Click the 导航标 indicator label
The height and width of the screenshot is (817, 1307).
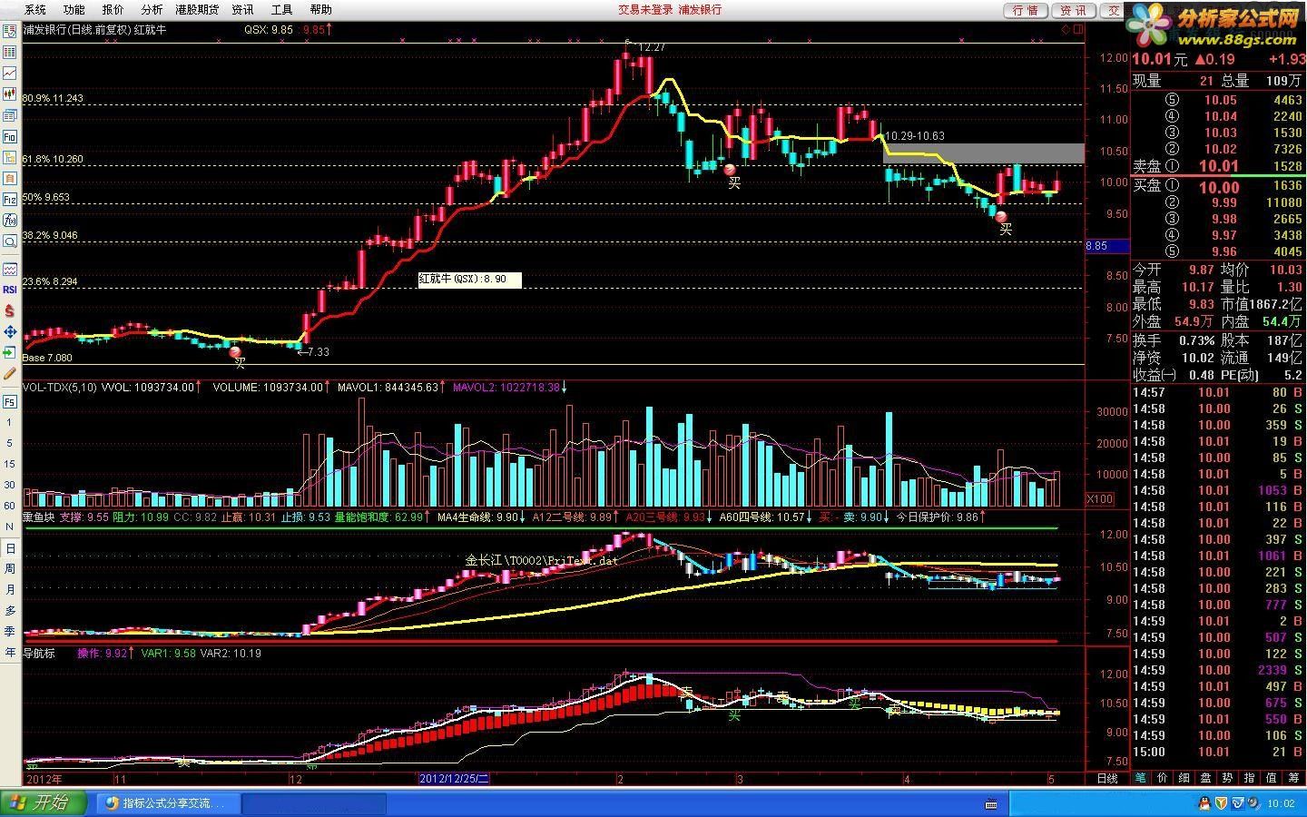[39, 653]
